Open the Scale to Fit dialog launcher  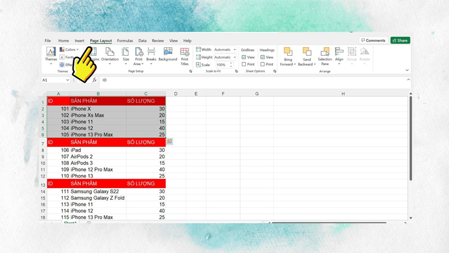coord(236,71)
